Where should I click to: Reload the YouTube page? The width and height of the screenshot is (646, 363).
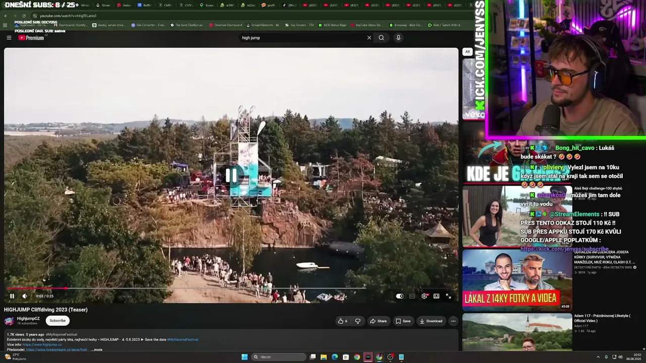click(24, 16)
